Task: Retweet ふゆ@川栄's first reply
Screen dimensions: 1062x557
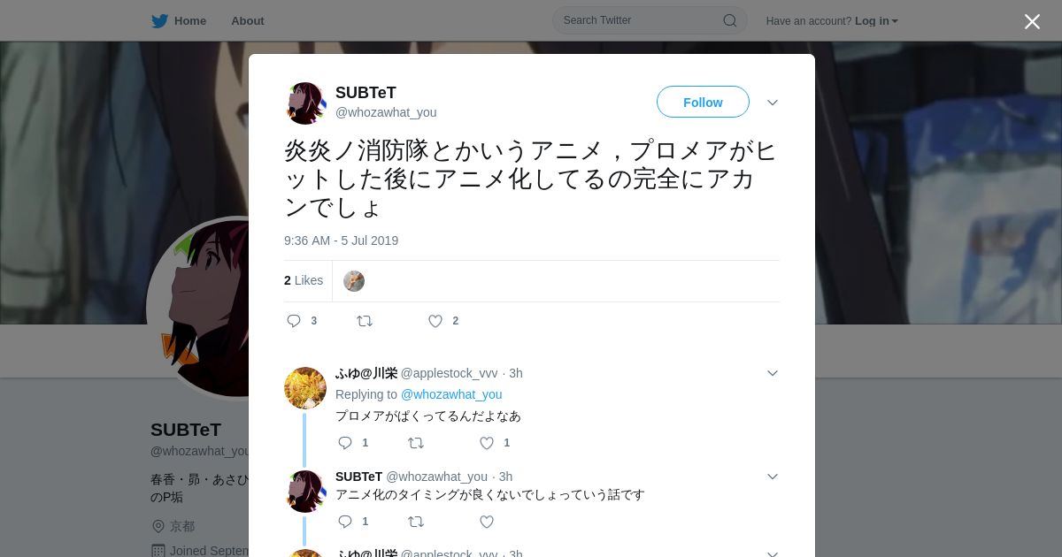Action: (x=416, y=443)
